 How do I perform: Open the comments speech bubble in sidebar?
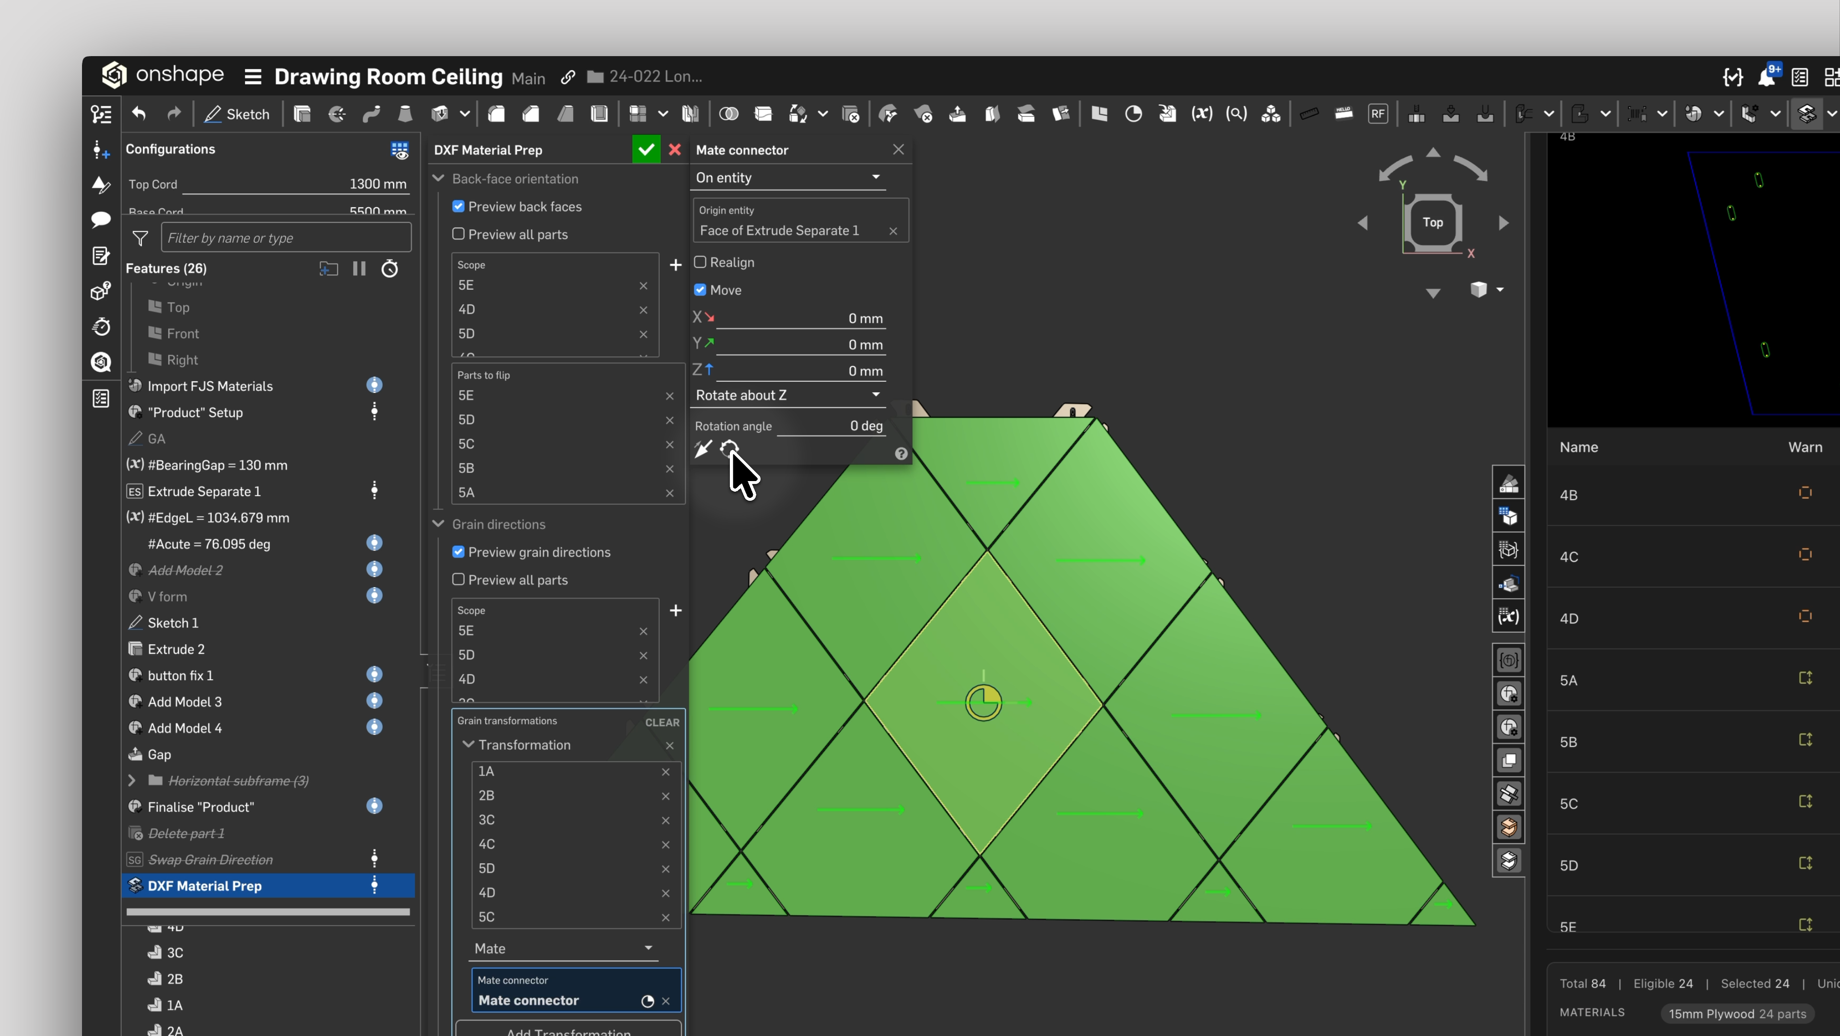(x=101, y=219)
